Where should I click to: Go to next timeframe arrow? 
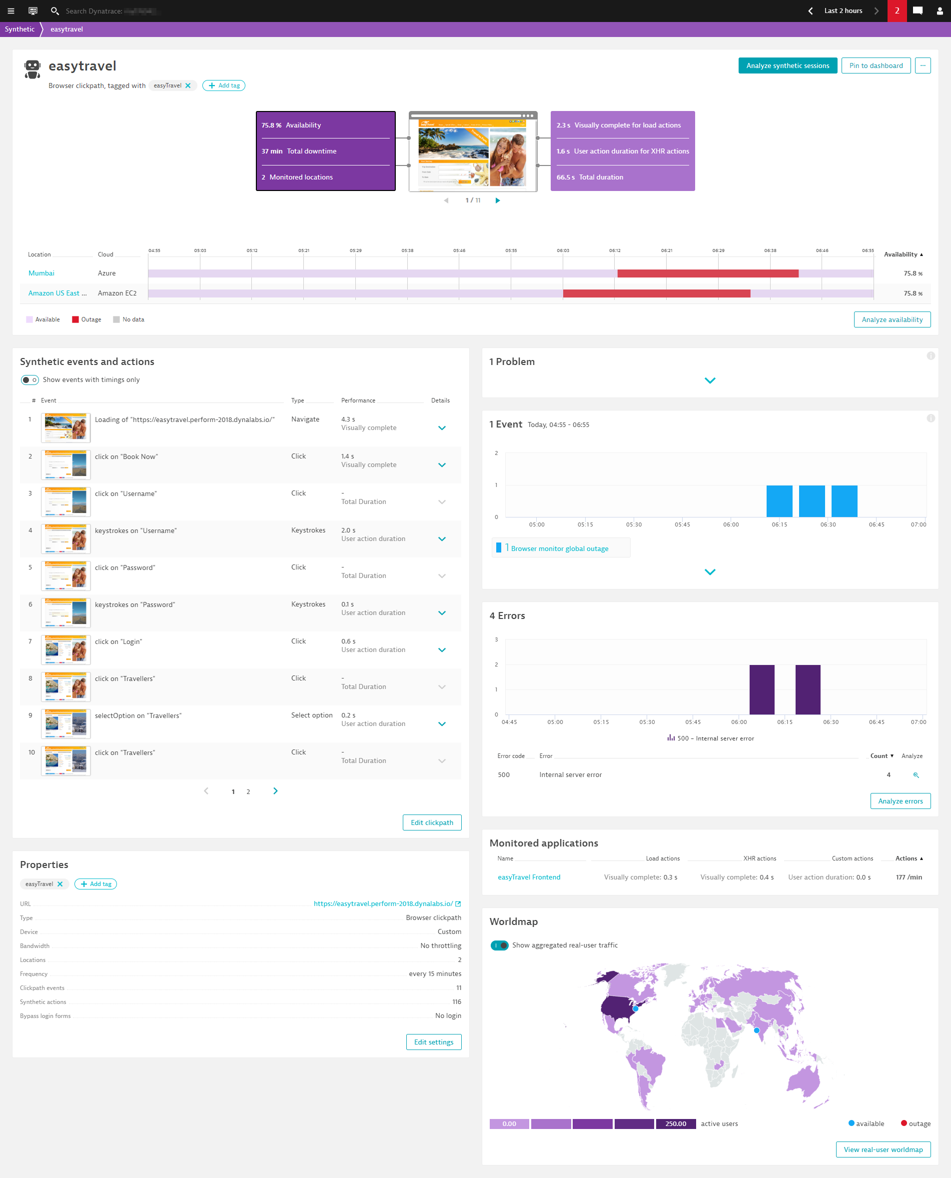coord(876,11)
